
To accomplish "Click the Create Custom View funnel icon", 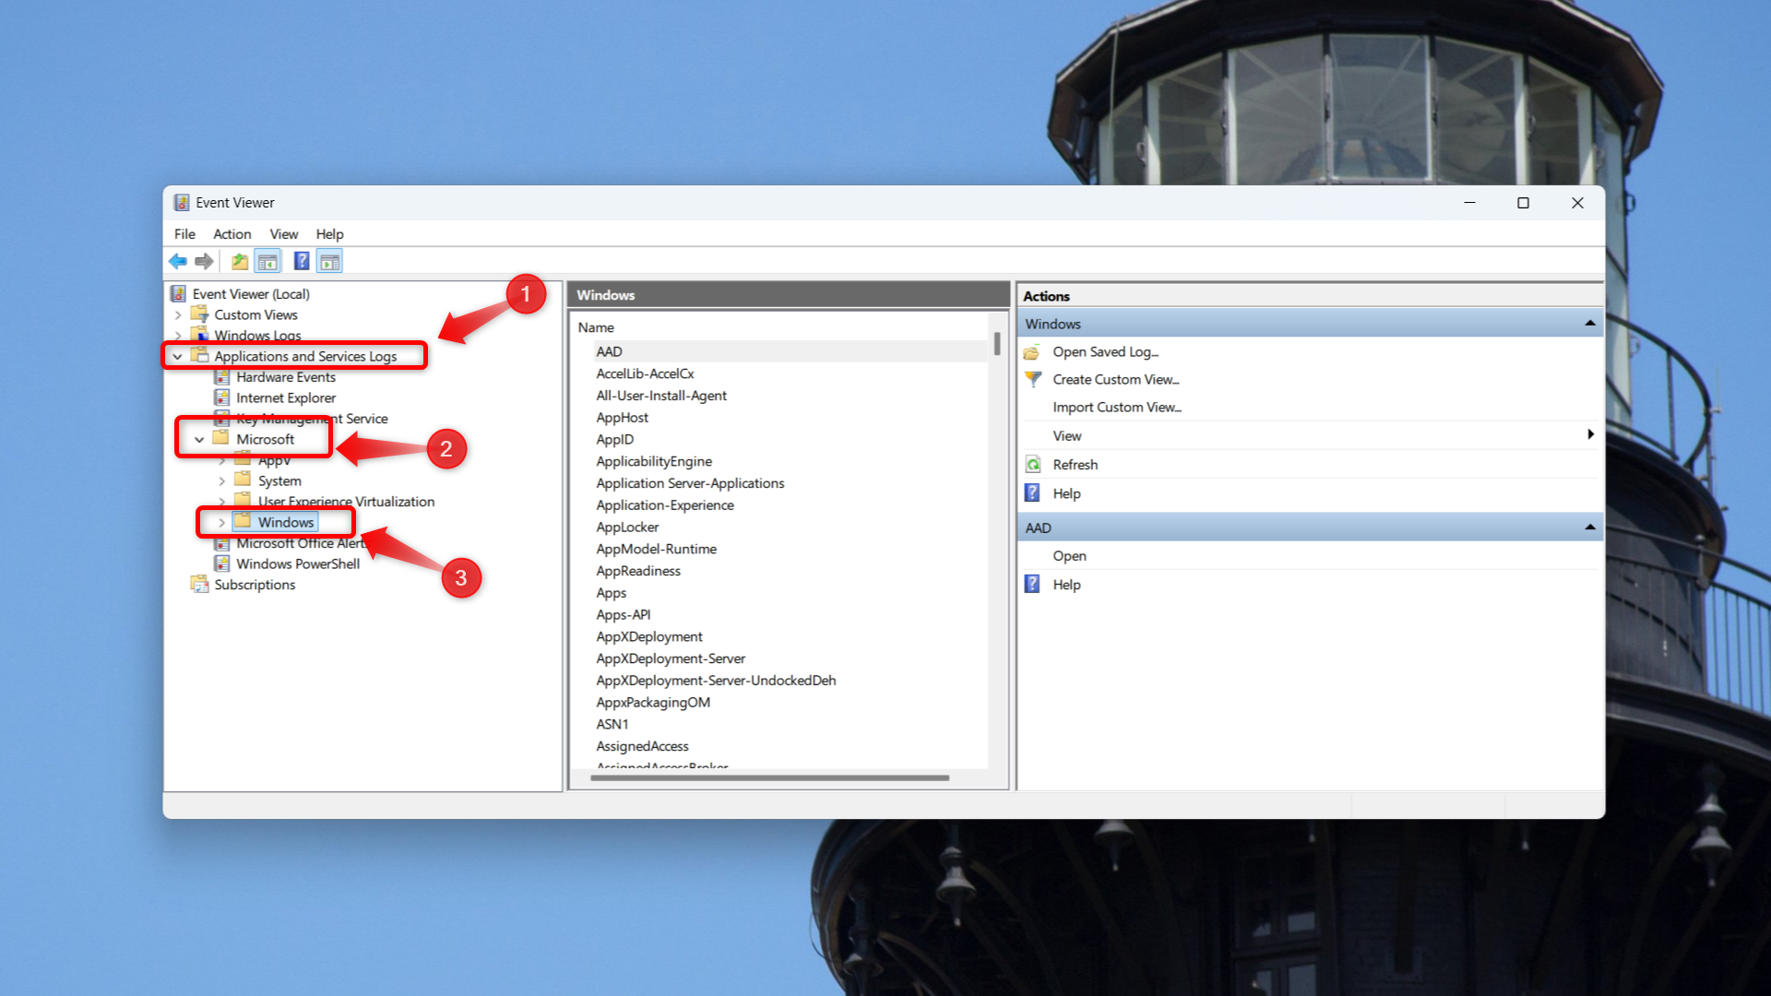I will (1033, 379).
